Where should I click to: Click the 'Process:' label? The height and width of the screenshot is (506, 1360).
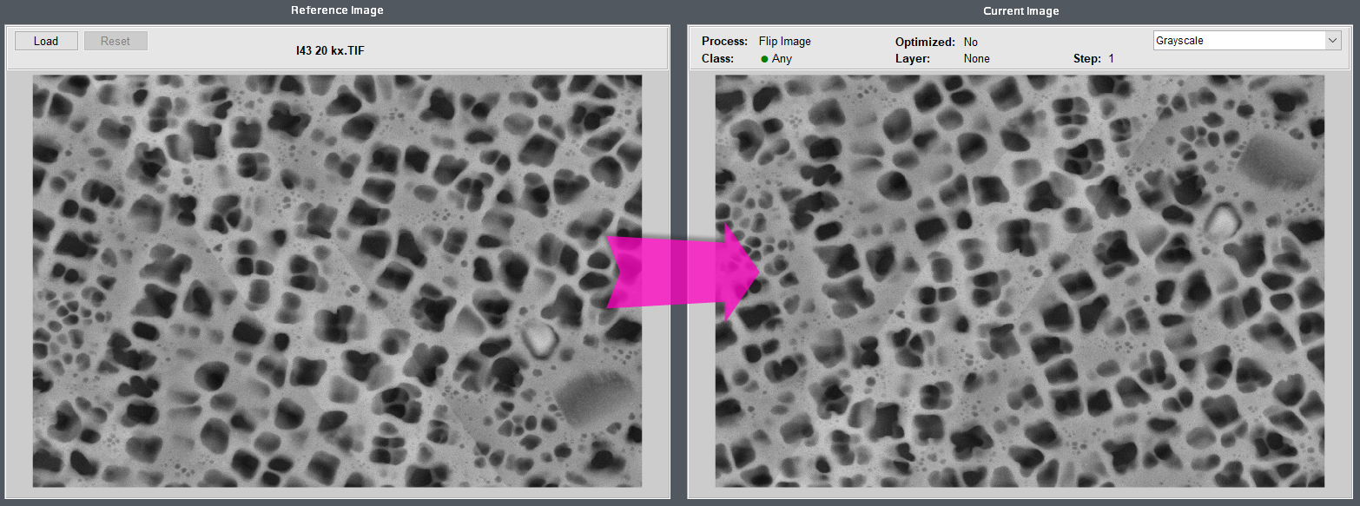coord(724,42)
